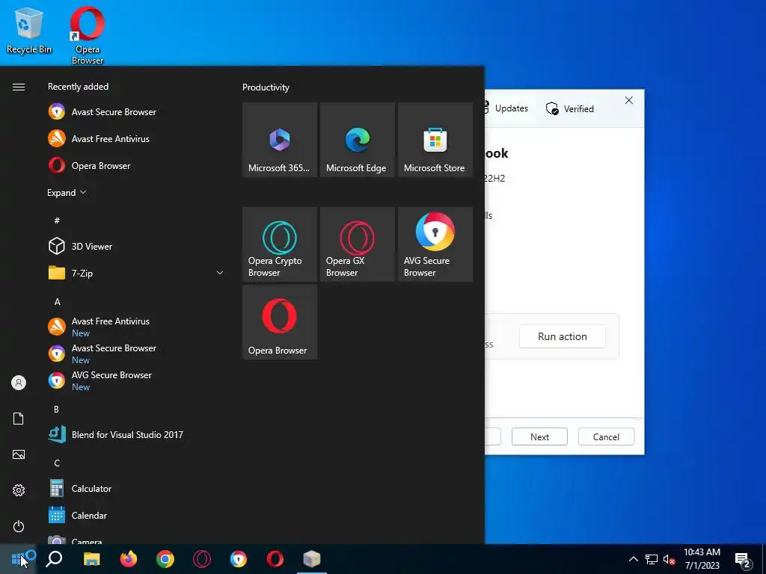766x574 pixels.
Task: Open the user account icon in Start
Action: [x=19, y=383]
